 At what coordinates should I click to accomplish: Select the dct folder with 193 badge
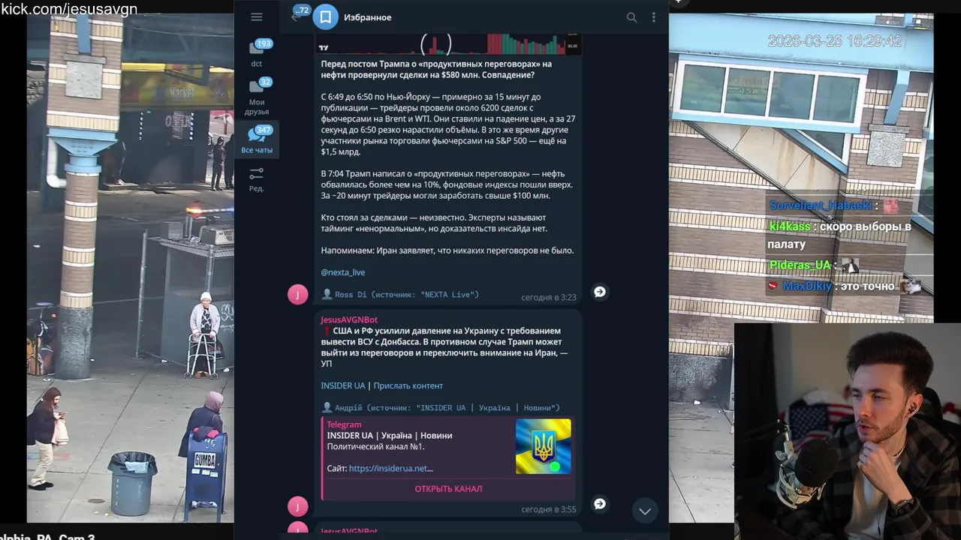[257, 52]
